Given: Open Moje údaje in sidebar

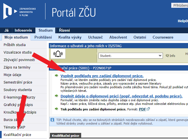Looking at the screenshot, I should pyautogui.click(x=23, y=75).
